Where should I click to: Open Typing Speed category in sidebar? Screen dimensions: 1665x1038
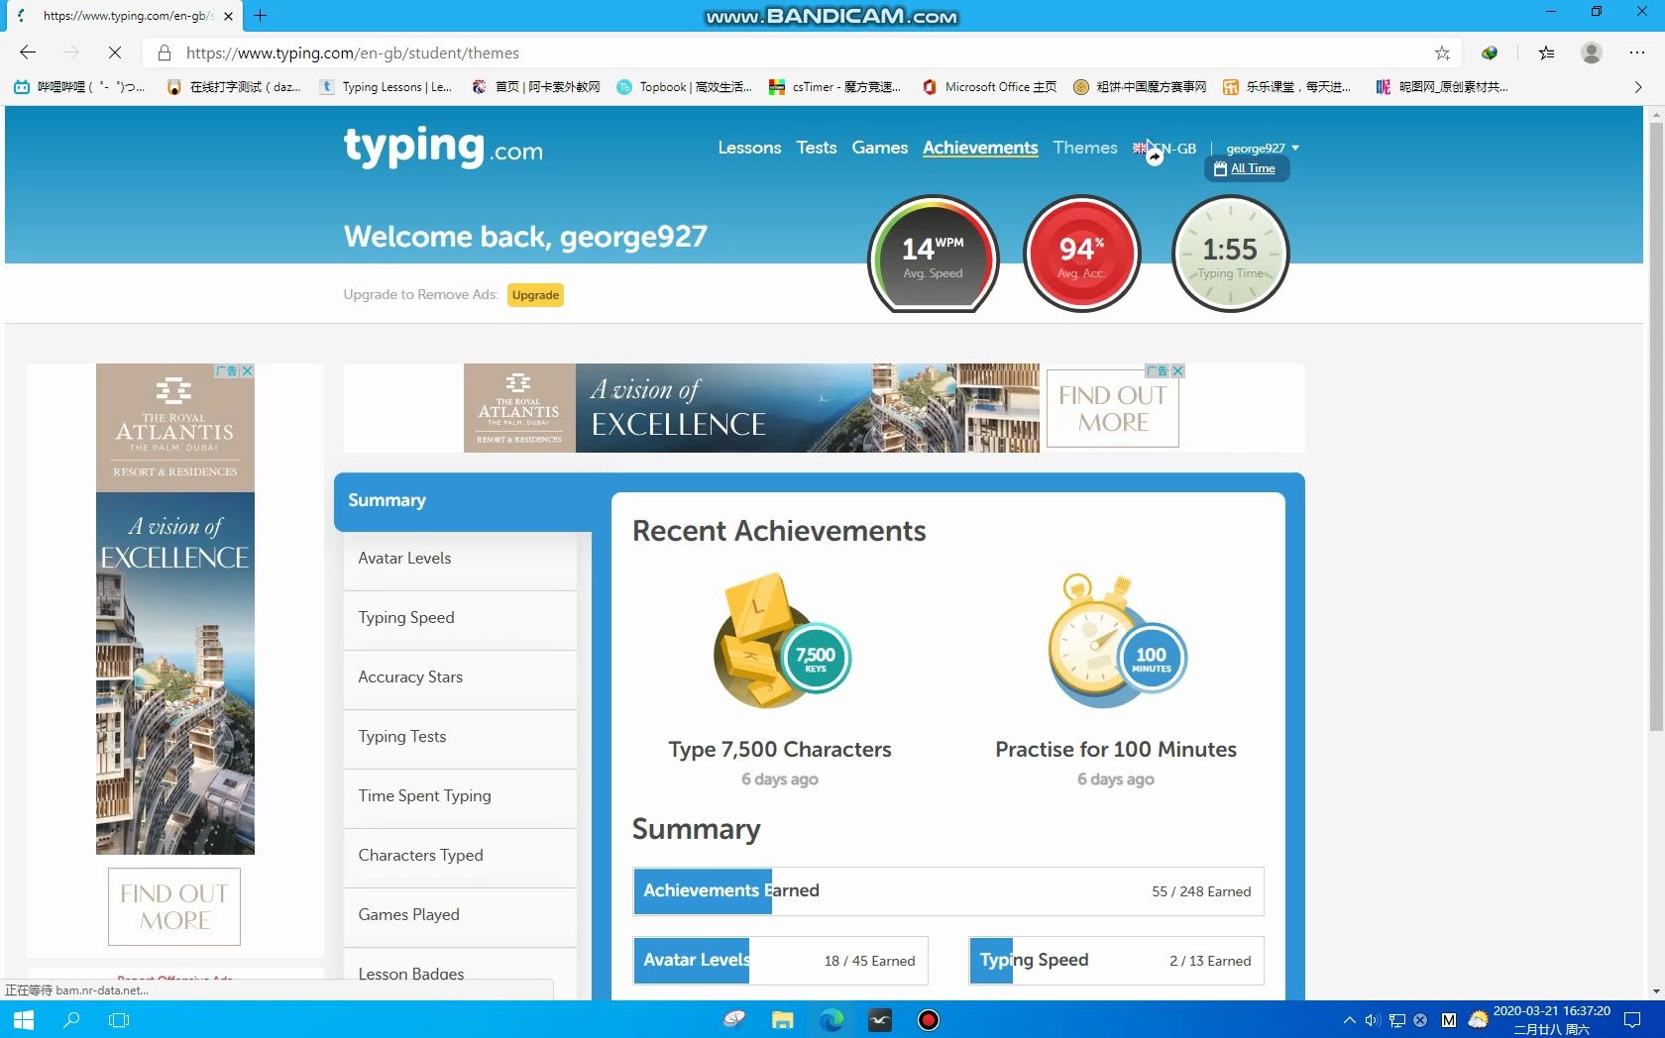point(460,618)
